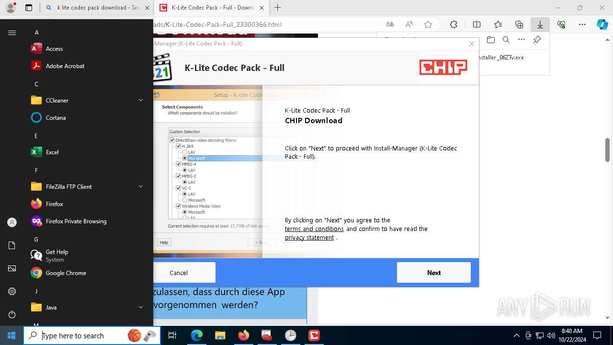Click the downloaded installer .exe entry
The height and width of the screenshot is (345, 613).
[501, 57]
